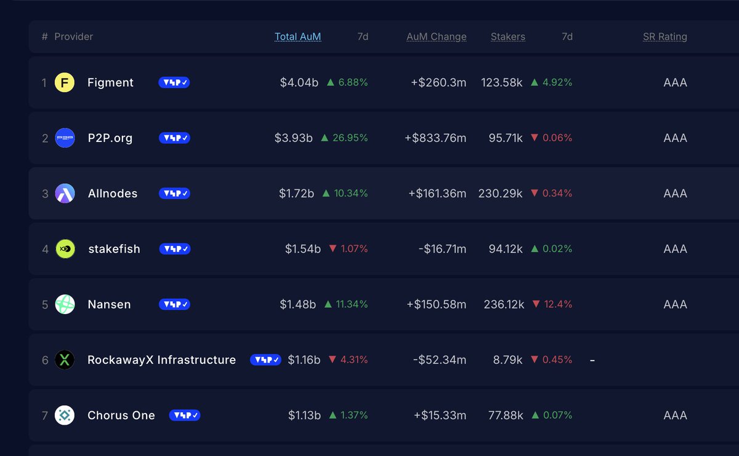The image size is (739, 456).
Task: Select the P2P.org logo icon
Action: click(x=64, y=138)
